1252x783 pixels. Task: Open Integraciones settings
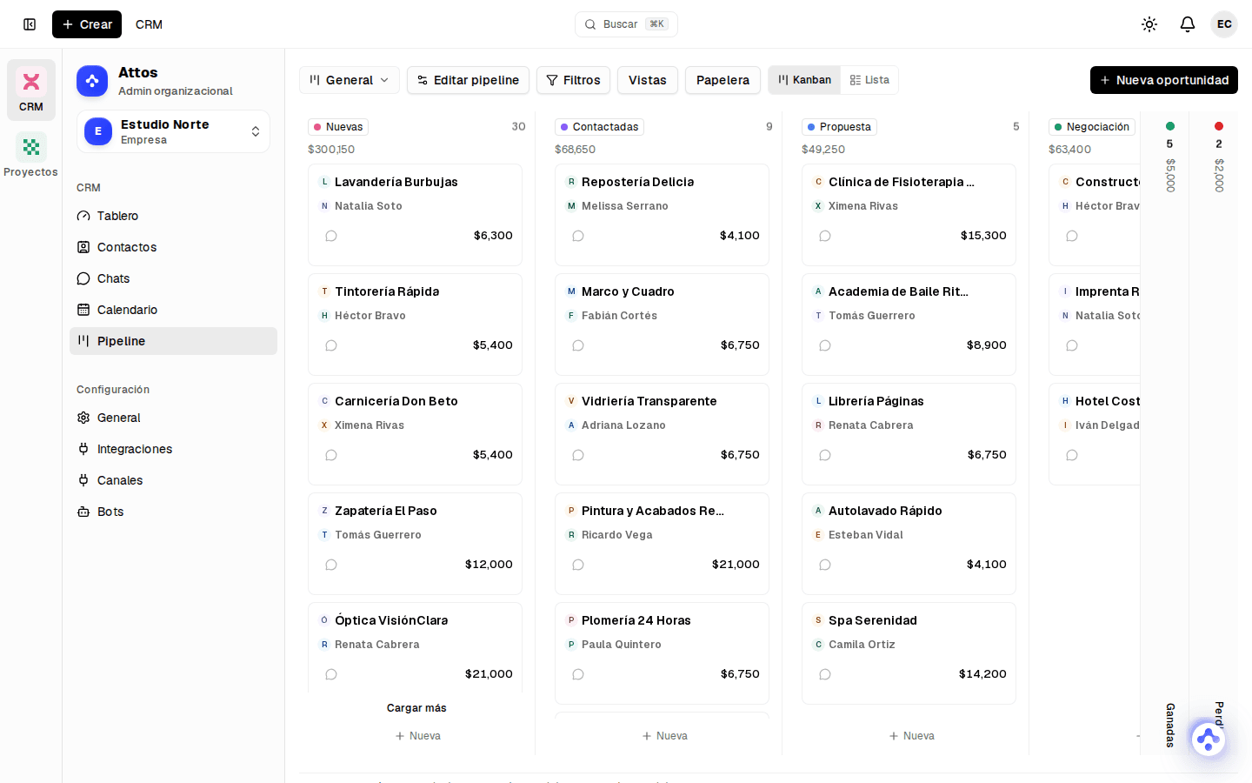point(173,449)
